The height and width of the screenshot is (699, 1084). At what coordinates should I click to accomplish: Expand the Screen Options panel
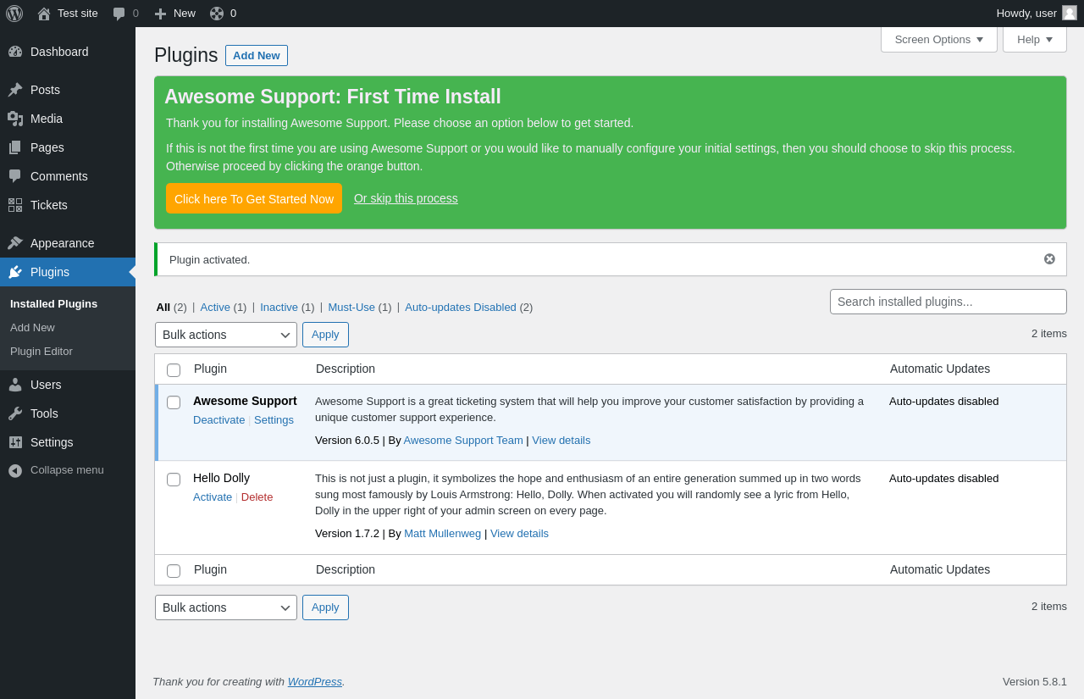click(x=938, y=39)
